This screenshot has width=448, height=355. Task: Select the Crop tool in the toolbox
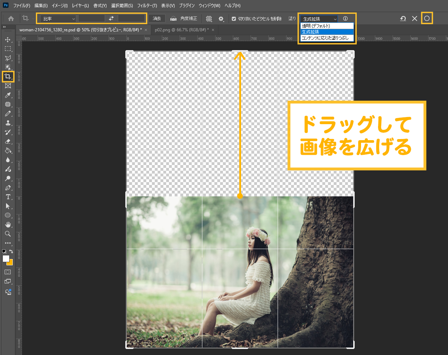[8, 76]
